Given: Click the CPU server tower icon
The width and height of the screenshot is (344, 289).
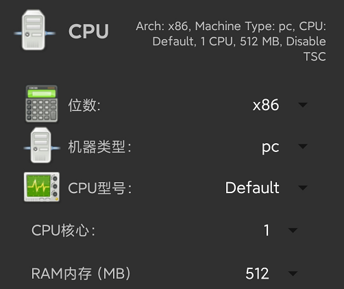Looking at the screenshot, I should (34, 30).
